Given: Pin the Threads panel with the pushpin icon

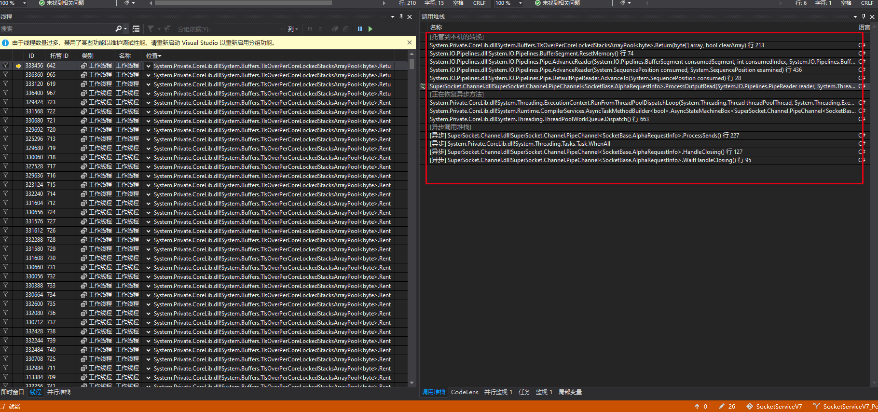Looking at the screenshot, I should coord(401,16).
